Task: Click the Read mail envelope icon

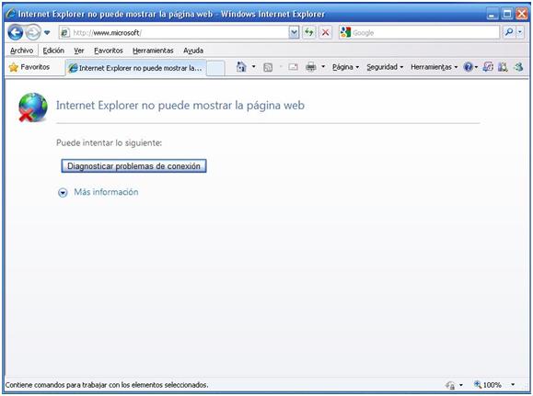Action: coord(293,67)
